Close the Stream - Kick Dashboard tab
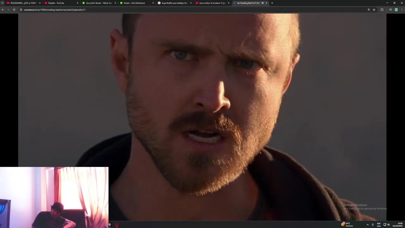The image size is (405, 228). tap(153, 3)
